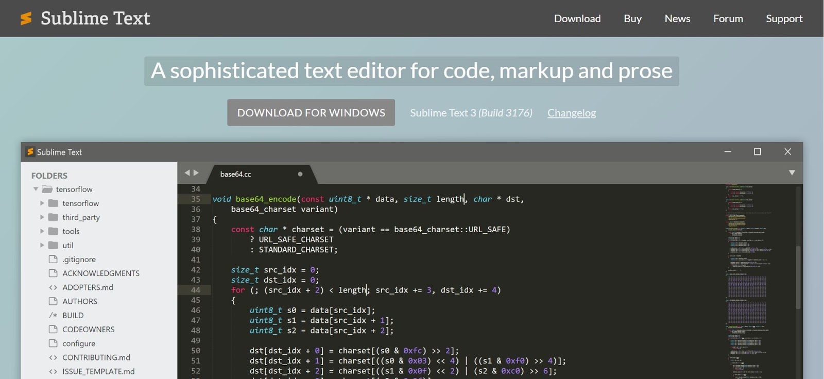The image size is (824, 379).
Task: Click the Build 3176 version text
Action: (506, 113)
